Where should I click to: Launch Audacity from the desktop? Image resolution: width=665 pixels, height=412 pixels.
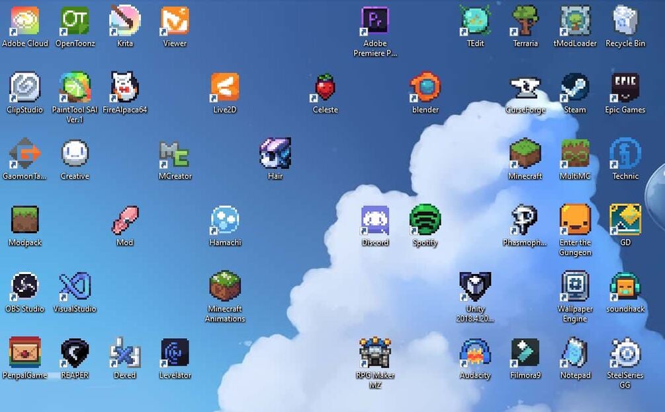pyautogui.click(x=475, y=353)
